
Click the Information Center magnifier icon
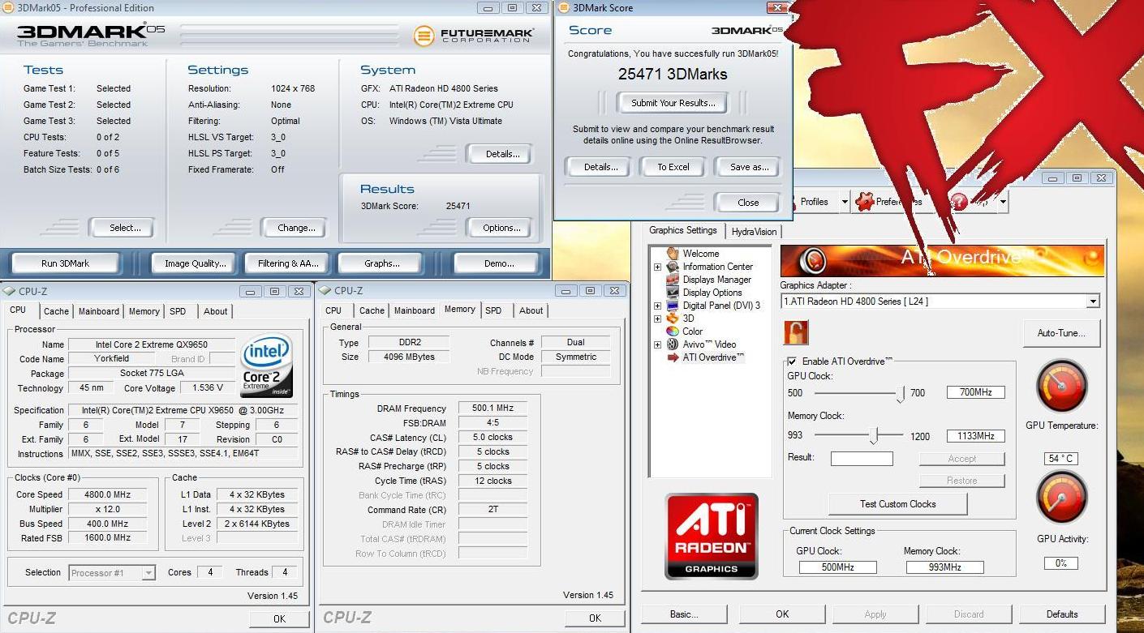[x=673, y=266]
